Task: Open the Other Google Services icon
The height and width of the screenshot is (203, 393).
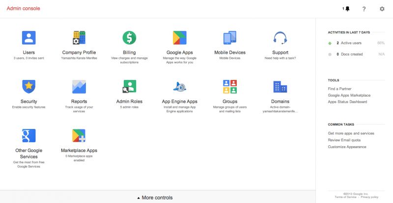Action: click(x=29, y=135)
